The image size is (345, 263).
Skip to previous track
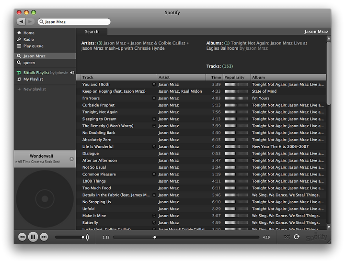tap(22, 237)
